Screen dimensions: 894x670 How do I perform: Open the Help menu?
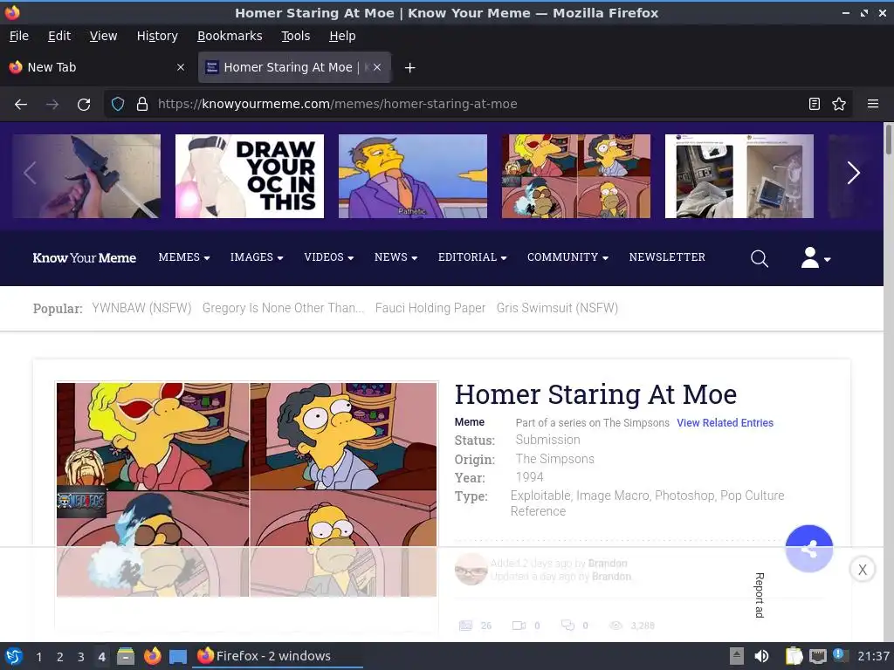342,36
